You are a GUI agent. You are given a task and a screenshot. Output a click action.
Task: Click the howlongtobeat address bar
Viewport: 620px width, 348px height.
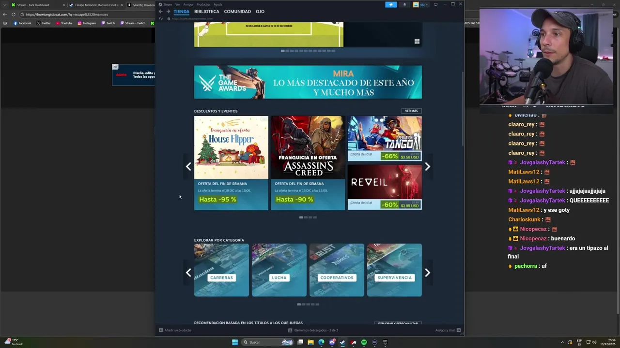click(x=87, y=14)
